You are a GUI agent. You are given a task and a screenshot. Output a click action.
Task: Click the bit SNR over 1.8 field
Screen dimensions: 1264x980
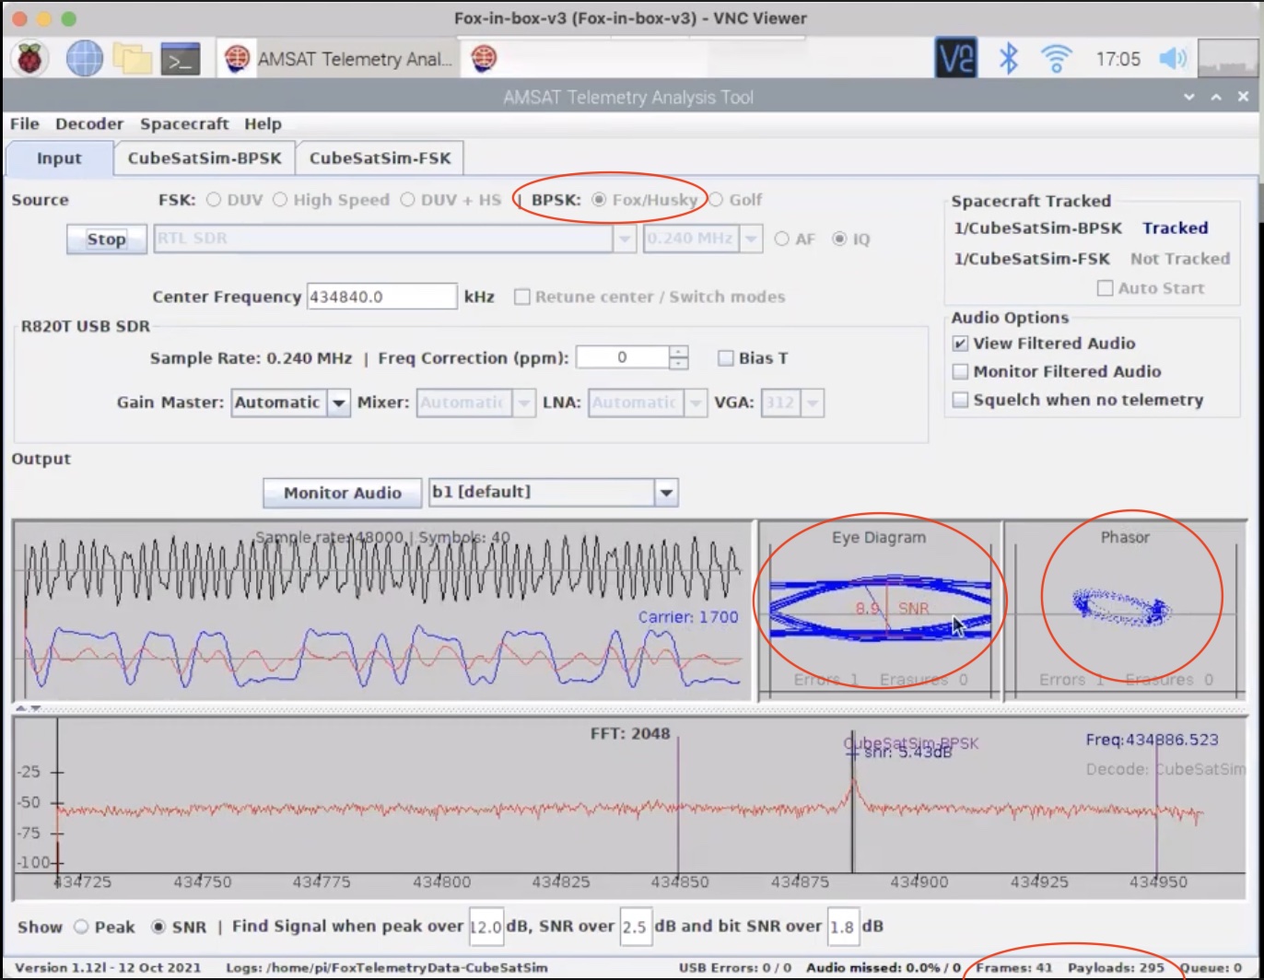(x=843, y=927)
